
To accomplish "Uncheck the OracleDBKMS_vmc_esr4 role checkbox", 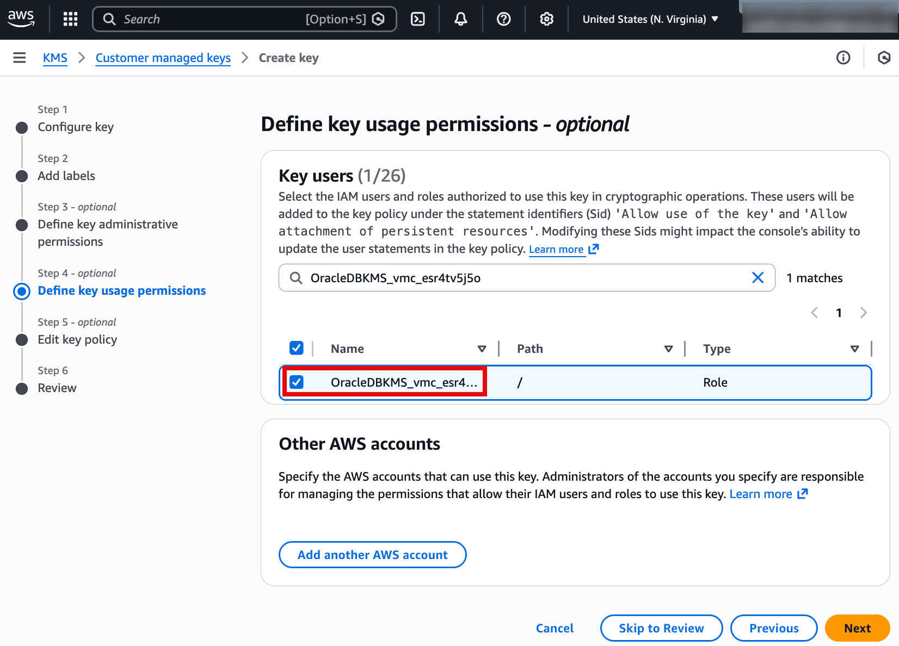I will [297, 382].
